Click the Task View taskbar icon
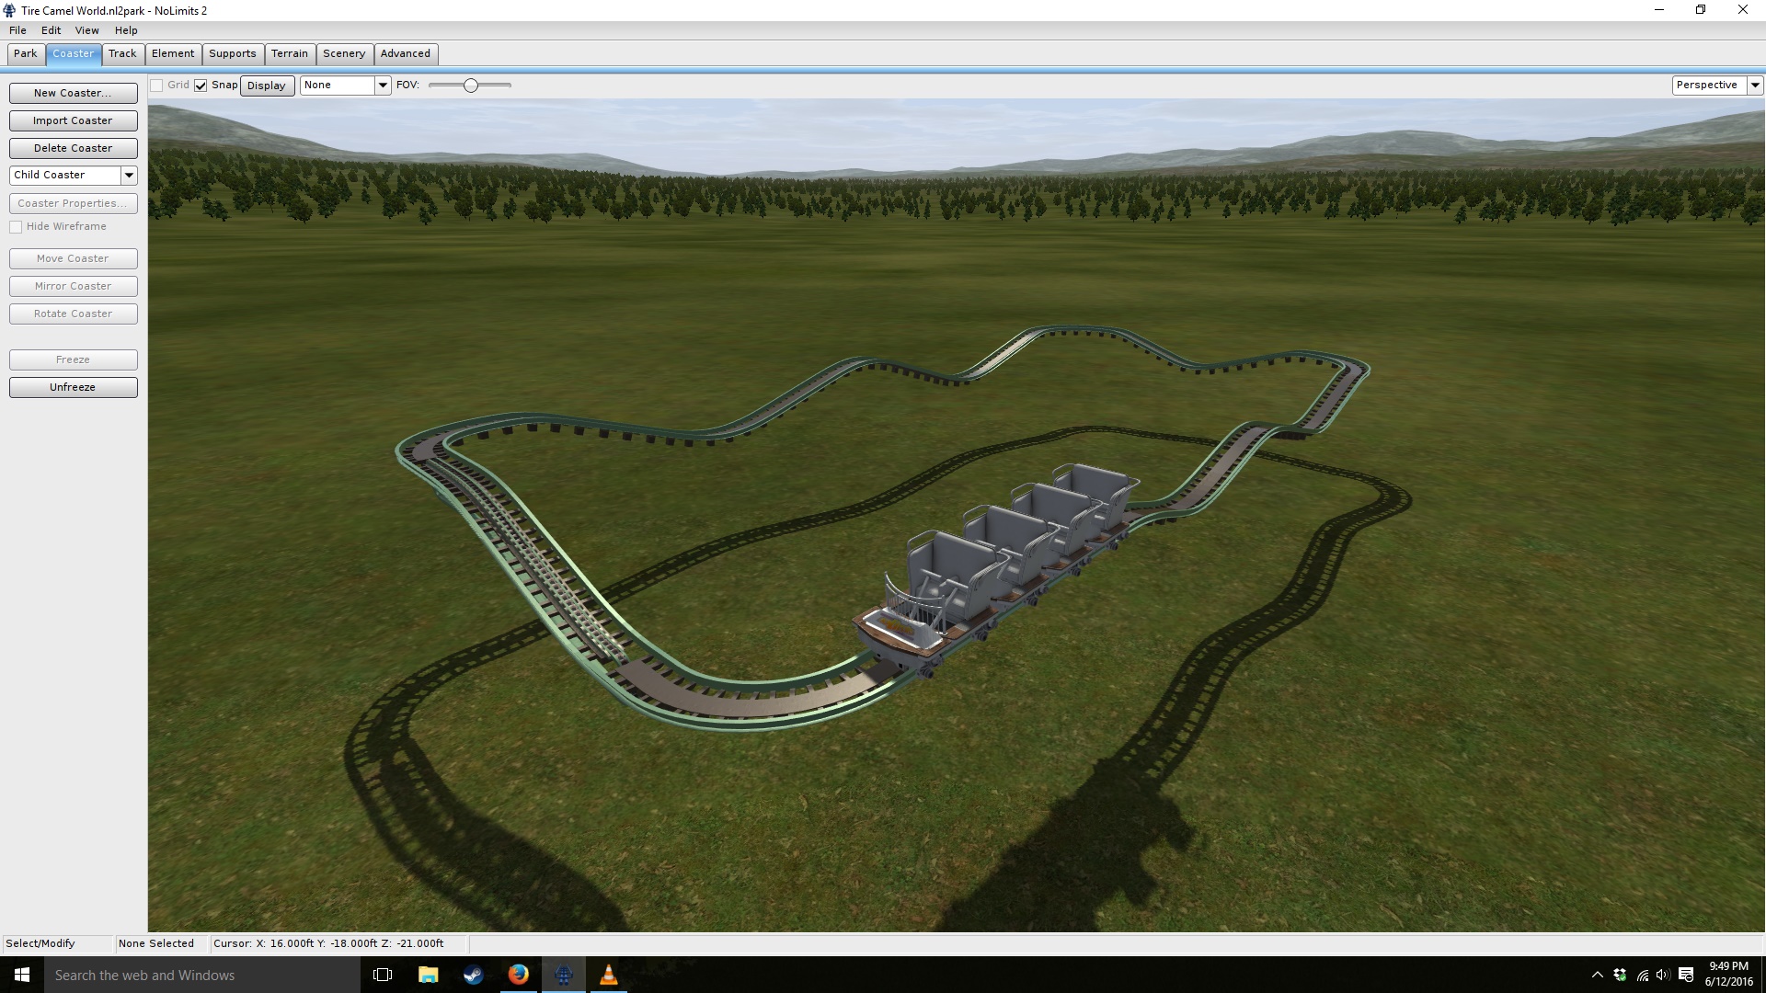 coord(383,975)
